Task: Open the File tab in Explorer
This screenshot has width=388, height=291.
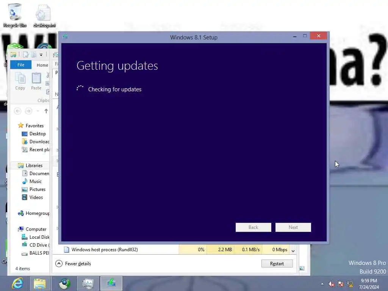Action: click(x=21, y=65)
